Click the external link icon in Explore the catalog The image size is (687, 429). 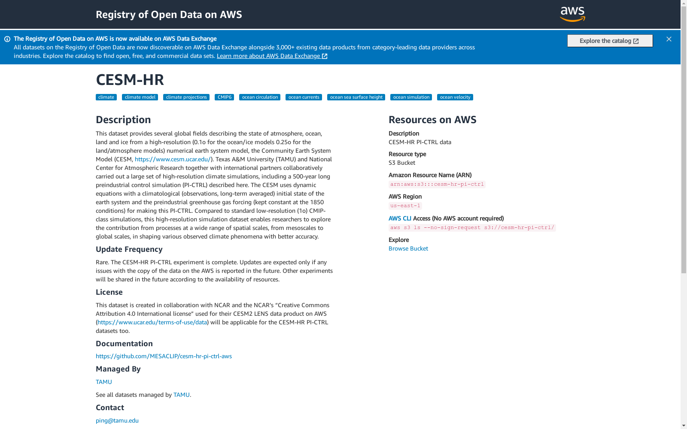tap(636, 41)
